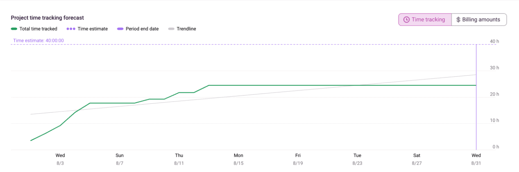Toggle the Time estimate legend dots
The image size is (519, 172).
[x=70, y=29]
